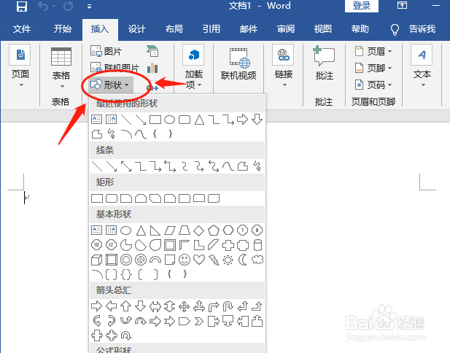Screen dimensions: 450x353
Task: Select the up arrow in 箭头总汇
Action: 126,306
